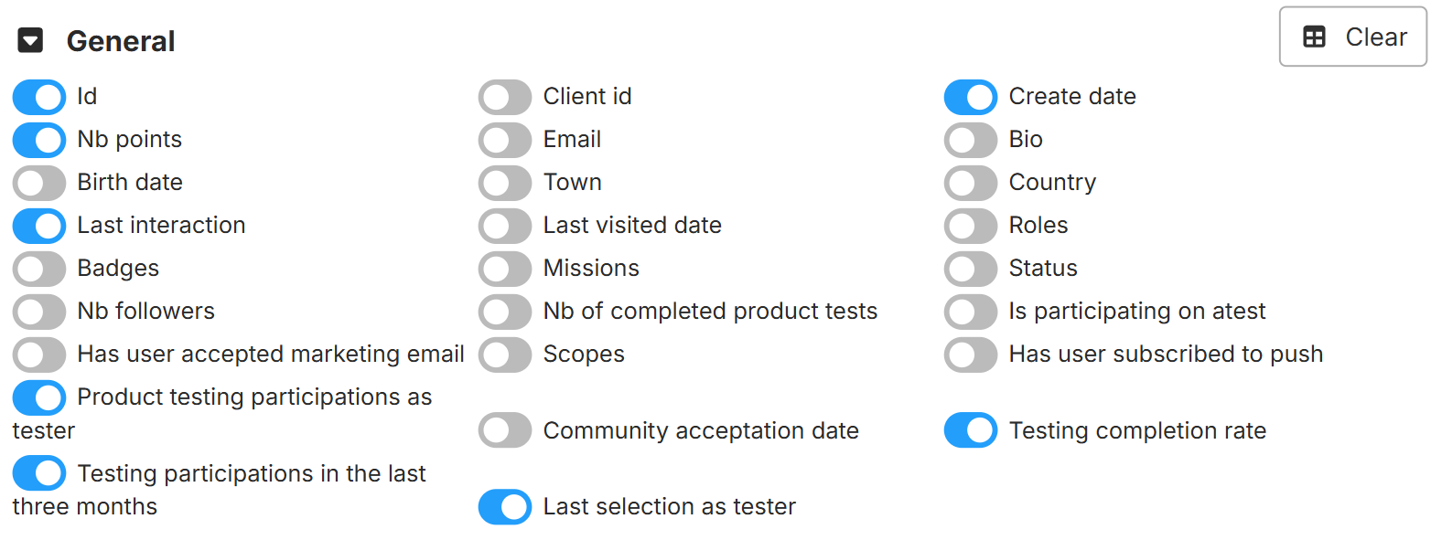Click the grid icon in Clear button

1314,37
